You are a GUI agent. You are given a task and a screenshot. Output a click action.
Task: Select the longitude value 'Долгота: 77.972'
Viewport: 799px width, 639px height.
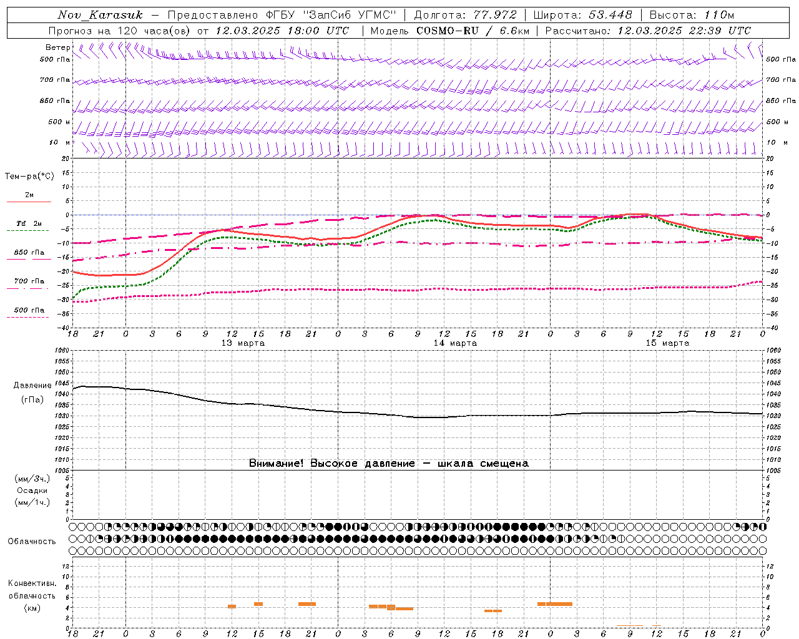(465, 15)
